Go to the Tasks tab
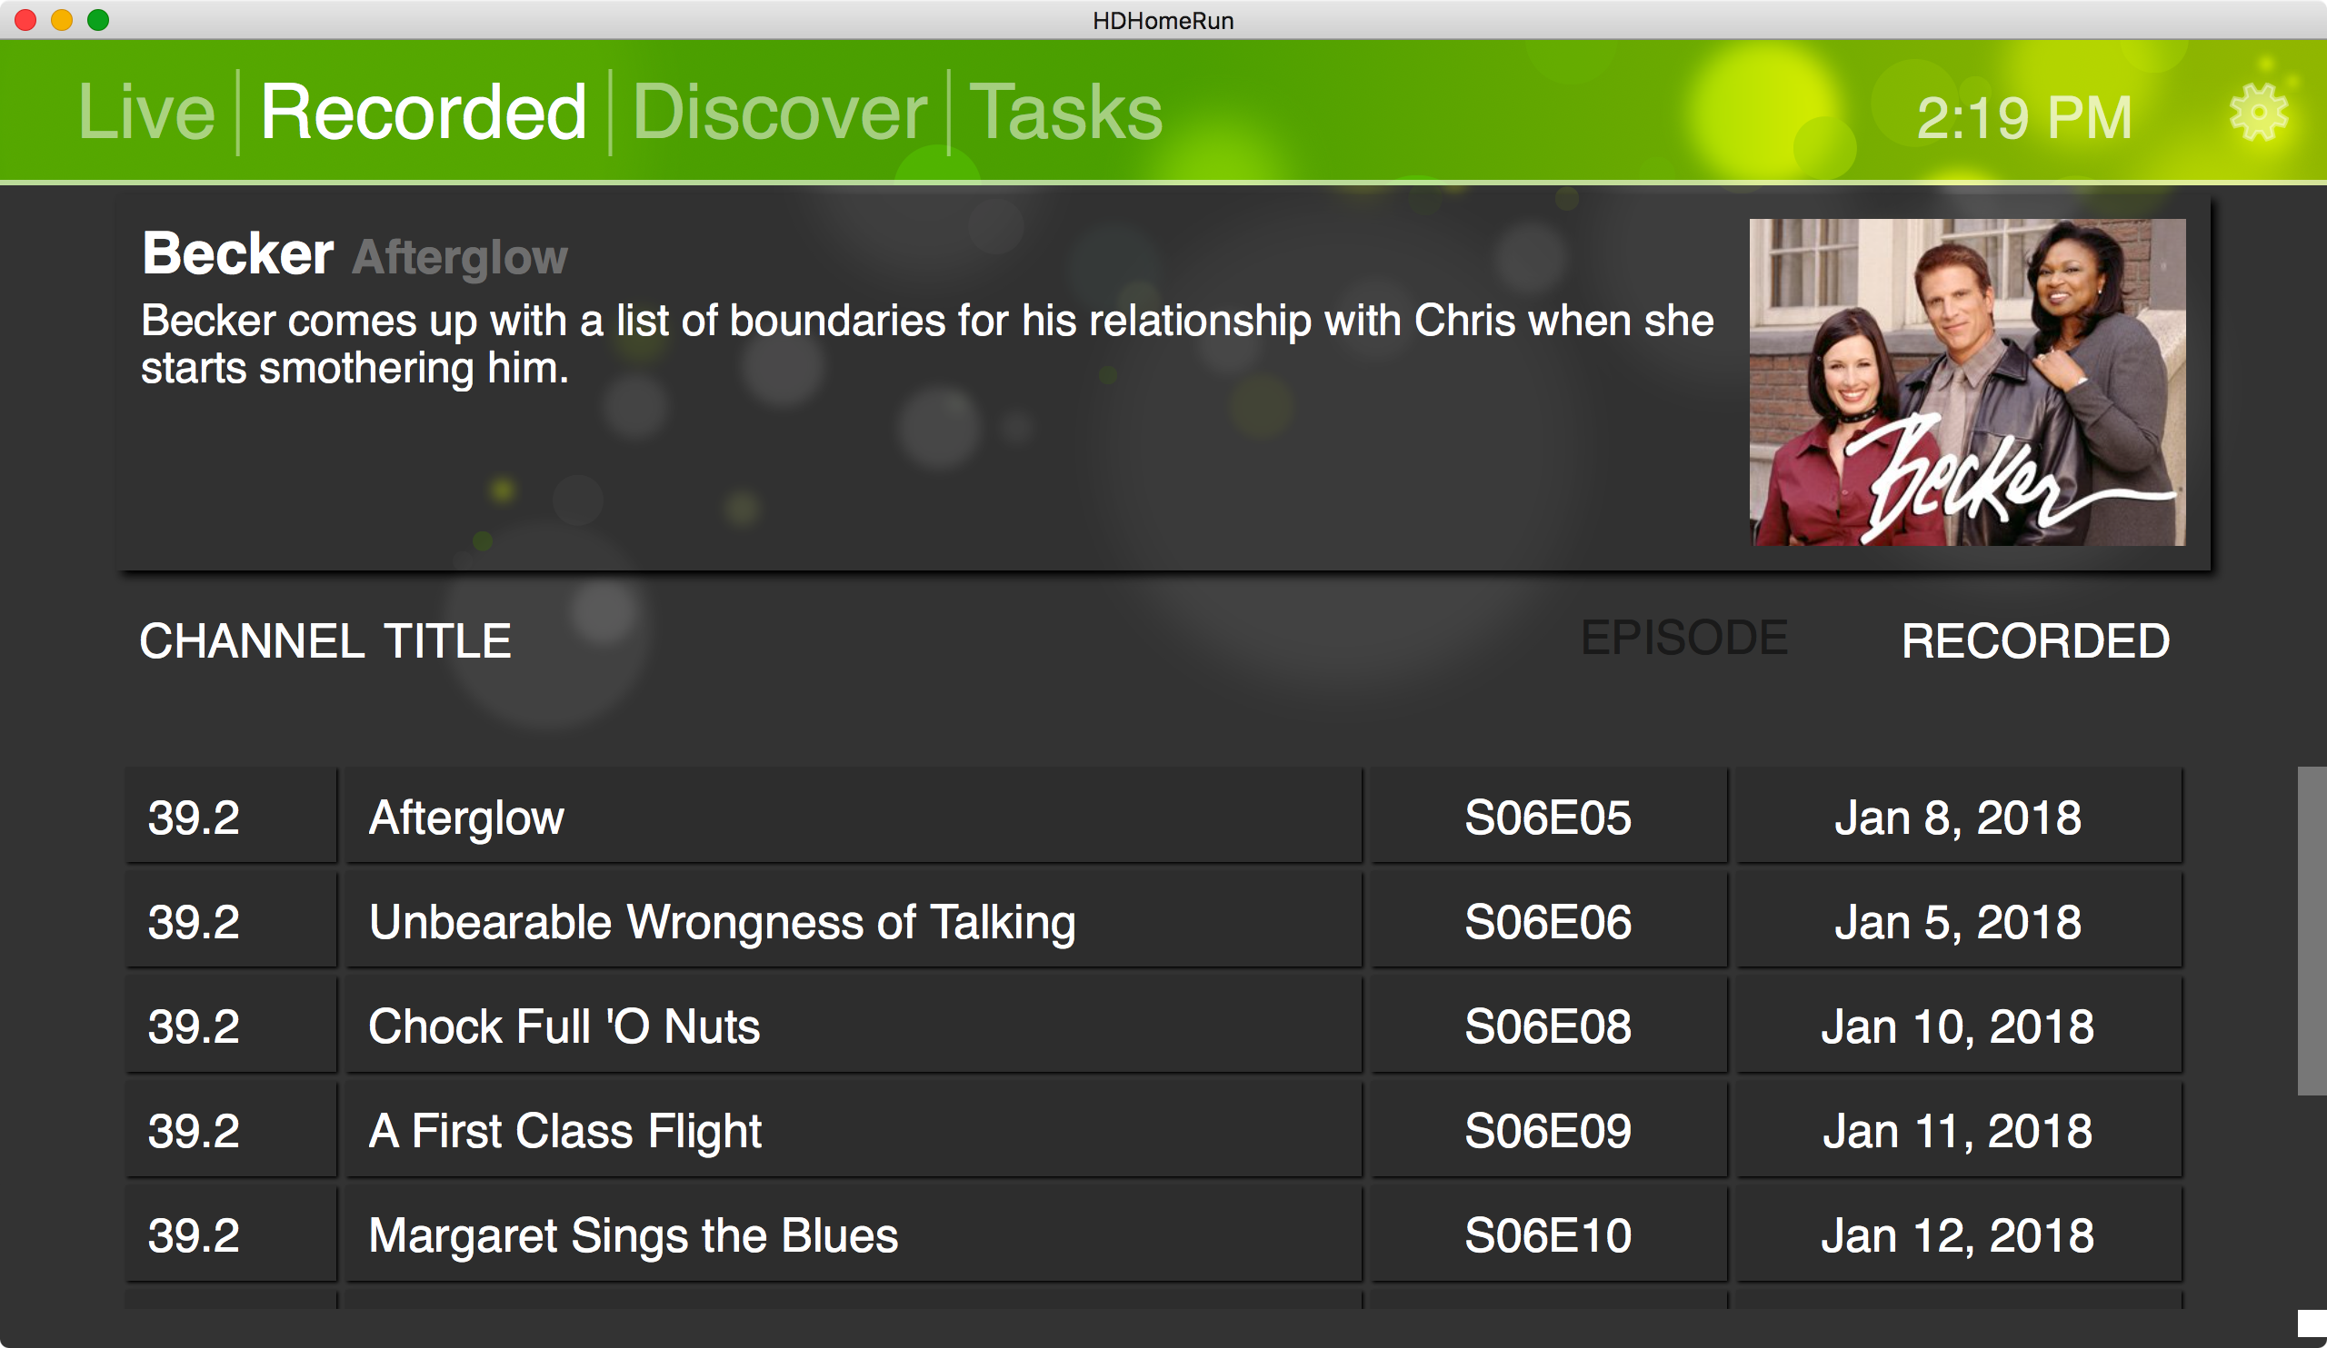The width and height of the screenshot is (2327, 1348). point(1065,113)
